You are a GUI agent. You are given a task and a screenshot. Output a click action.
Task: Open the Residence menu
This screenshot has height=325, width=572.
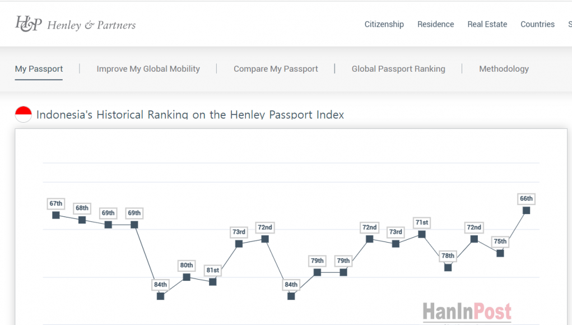coord(435,24)
